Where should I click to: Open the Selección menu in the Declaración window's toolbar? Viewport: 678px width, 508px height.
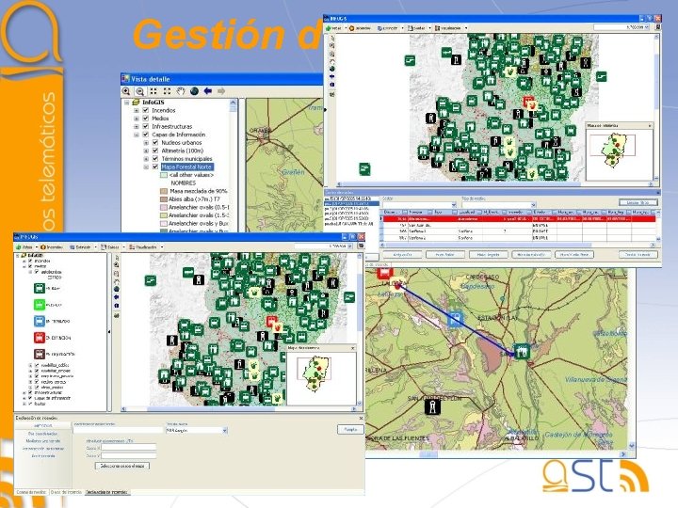pos(84,247)
